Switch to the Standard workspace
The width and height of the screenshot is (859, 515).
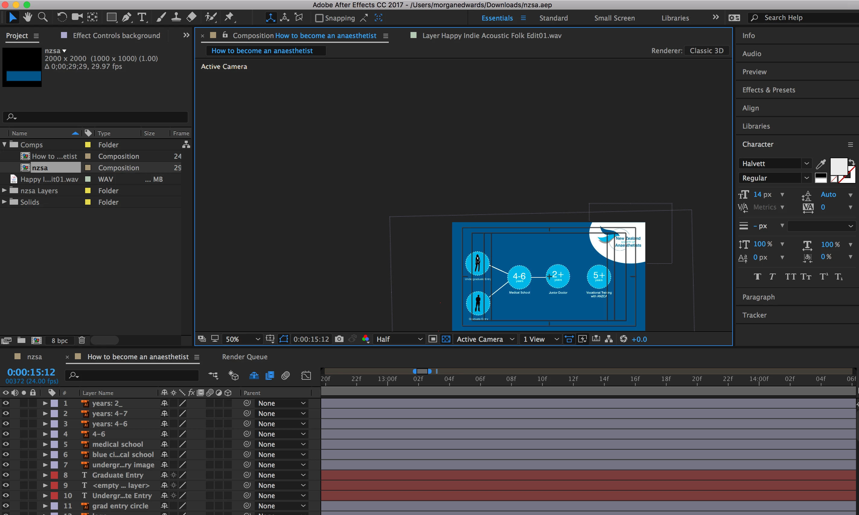pyautogui.click(x=553, y=18)
